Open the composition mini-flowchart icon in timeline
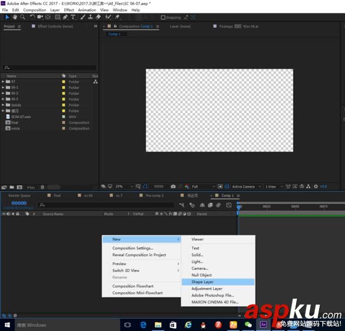 [181, 205]
